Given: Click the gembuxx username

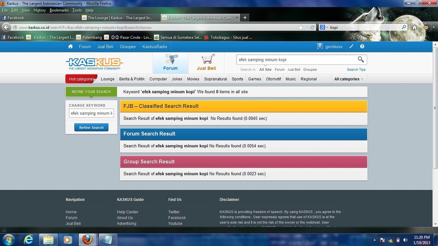Looking at the screenshot, I should [334, 46].
